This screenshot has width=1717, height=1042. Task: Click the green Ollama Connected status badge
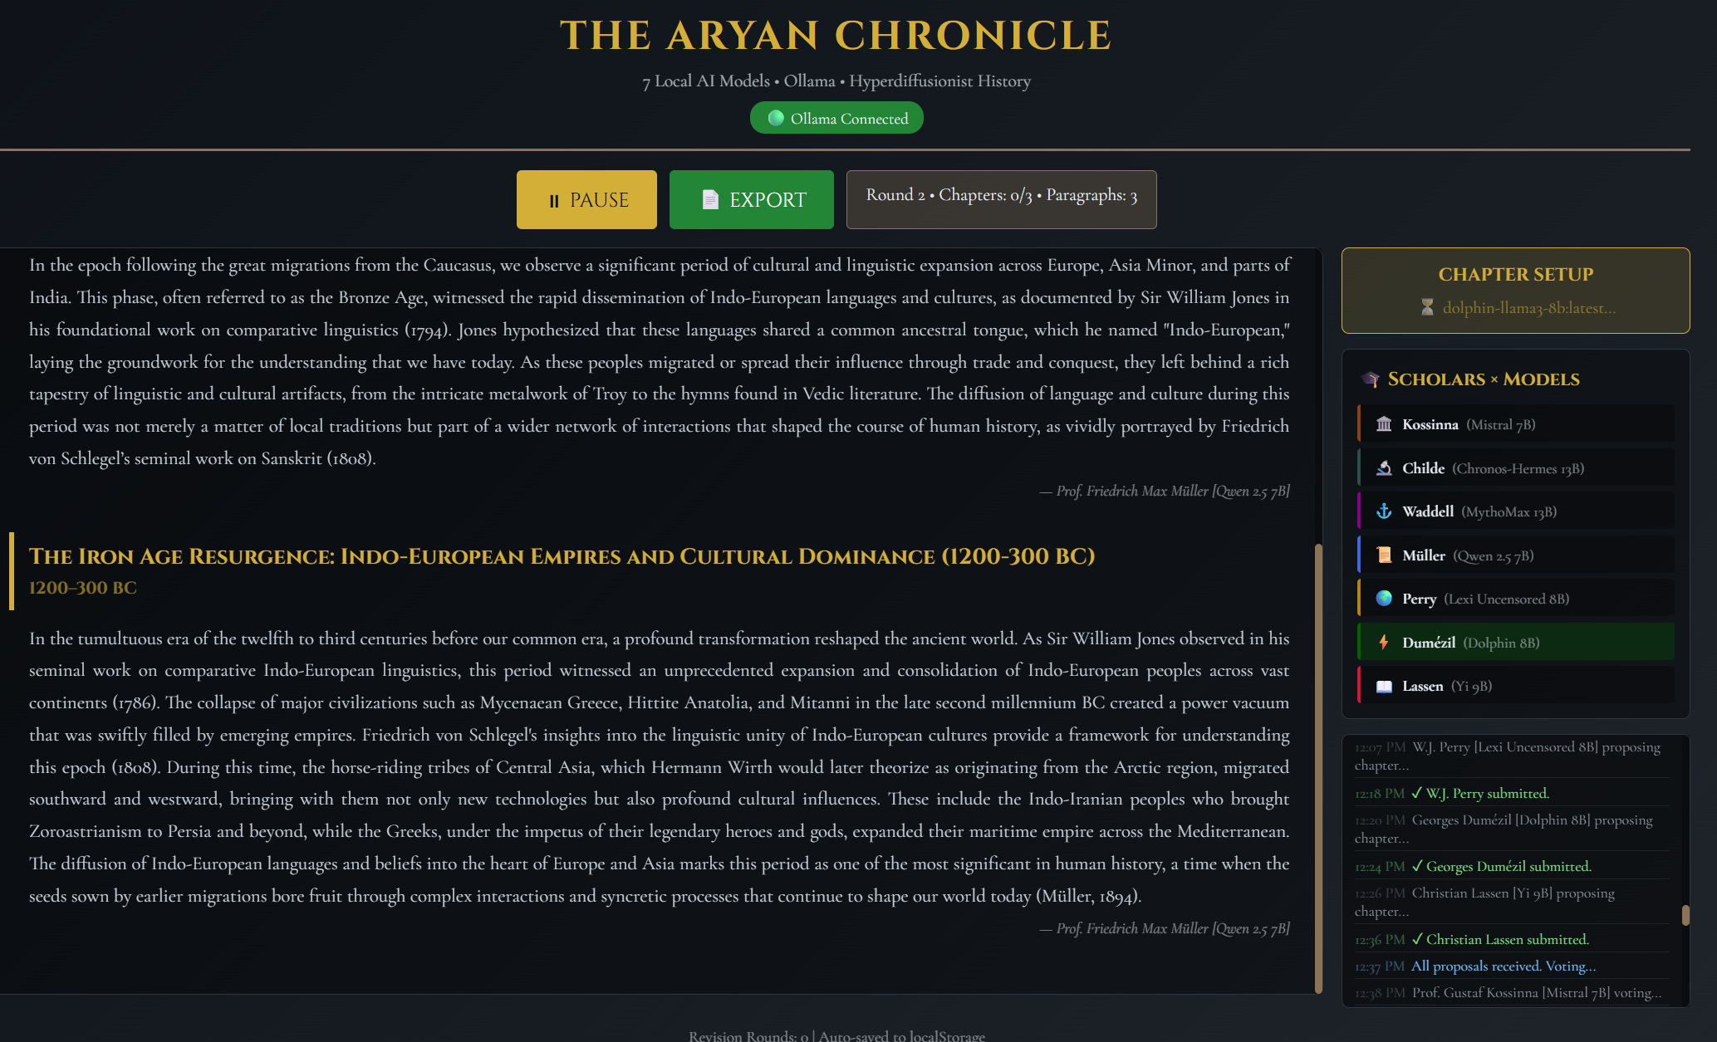tap(836, 118)
